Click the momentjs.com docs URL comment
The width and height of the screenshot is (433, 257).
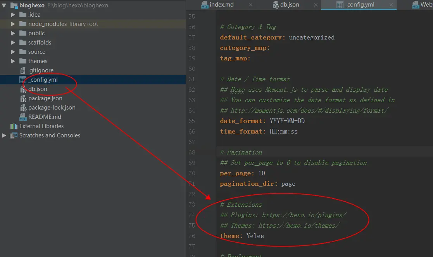309,111
